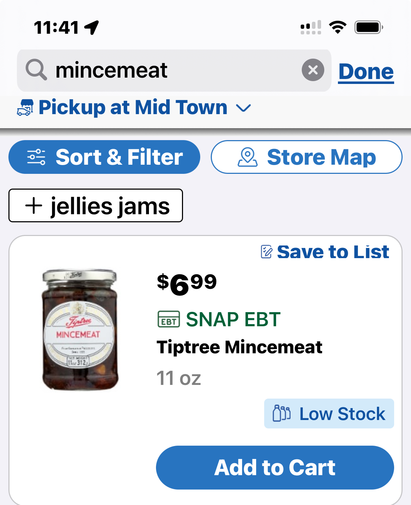Tap the search magnifying glass icon

(36, 70)
